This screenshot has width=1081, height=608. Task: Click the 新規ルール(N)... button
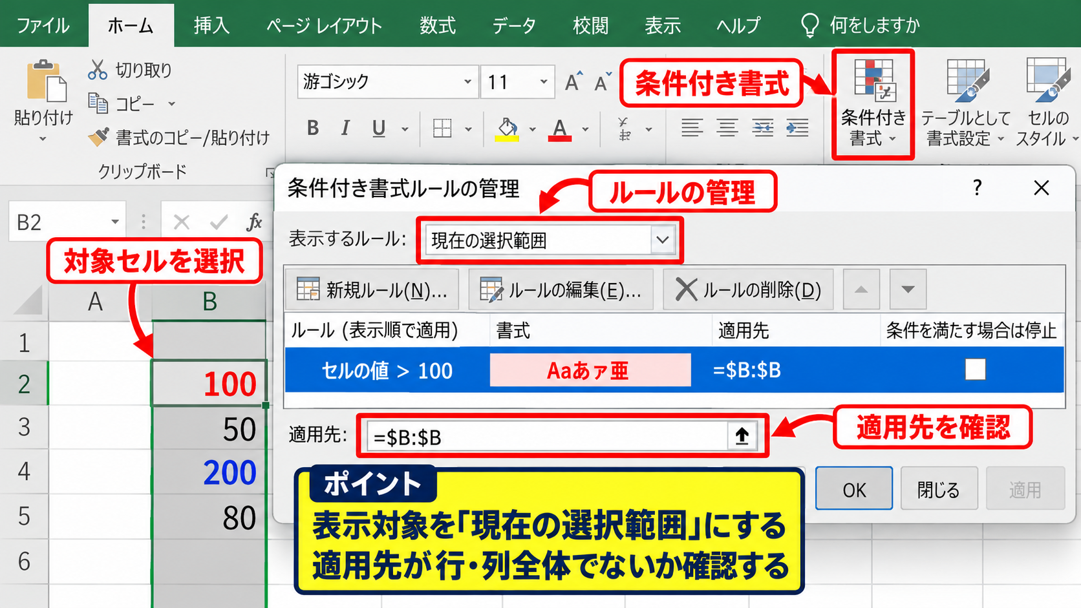coord(372,289)
